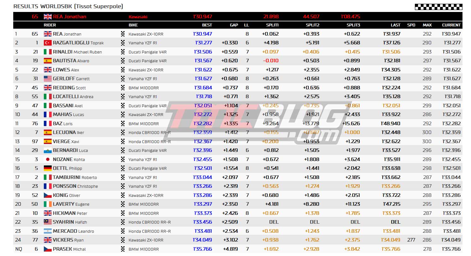Click the LAST column header

point(395,25)
